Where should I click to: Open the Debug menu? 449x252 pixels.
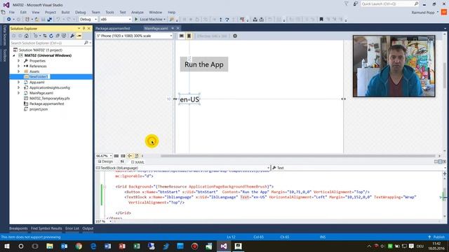coord(81,13)
